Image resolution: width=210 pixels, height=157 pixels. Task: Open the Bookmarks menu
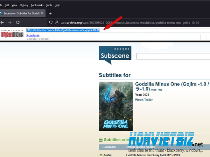[37, 5]
